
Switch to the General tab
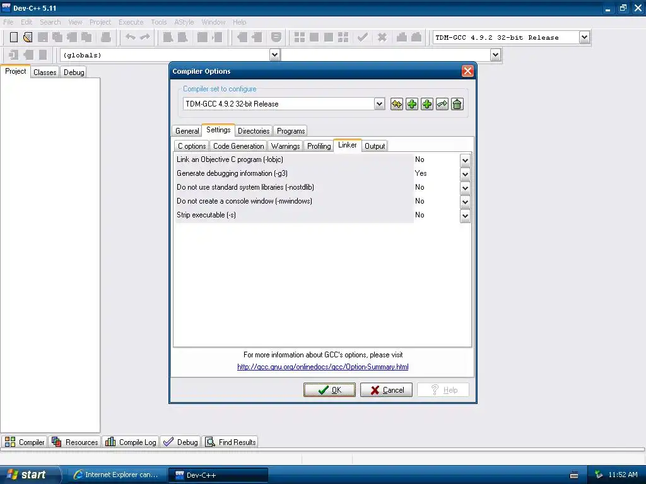(187, 131)
